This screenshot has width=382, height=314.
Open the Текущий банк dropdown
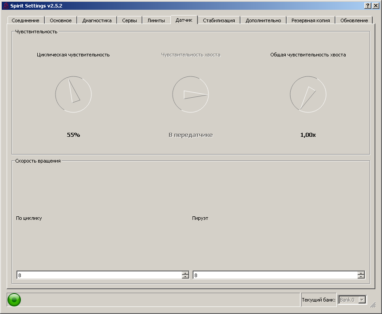coord(362,300)
